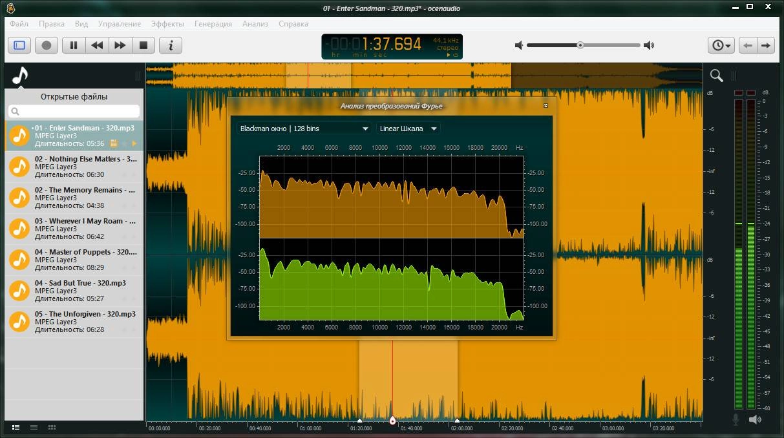Start recording with the record button
This screenshot has width=784, height=438.
[x=47, y=45]
